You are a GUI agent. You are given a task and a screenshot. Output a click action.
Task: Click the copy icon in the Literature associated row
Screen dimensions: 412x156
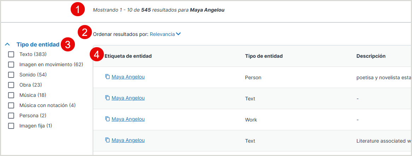[x=107, y=140]
